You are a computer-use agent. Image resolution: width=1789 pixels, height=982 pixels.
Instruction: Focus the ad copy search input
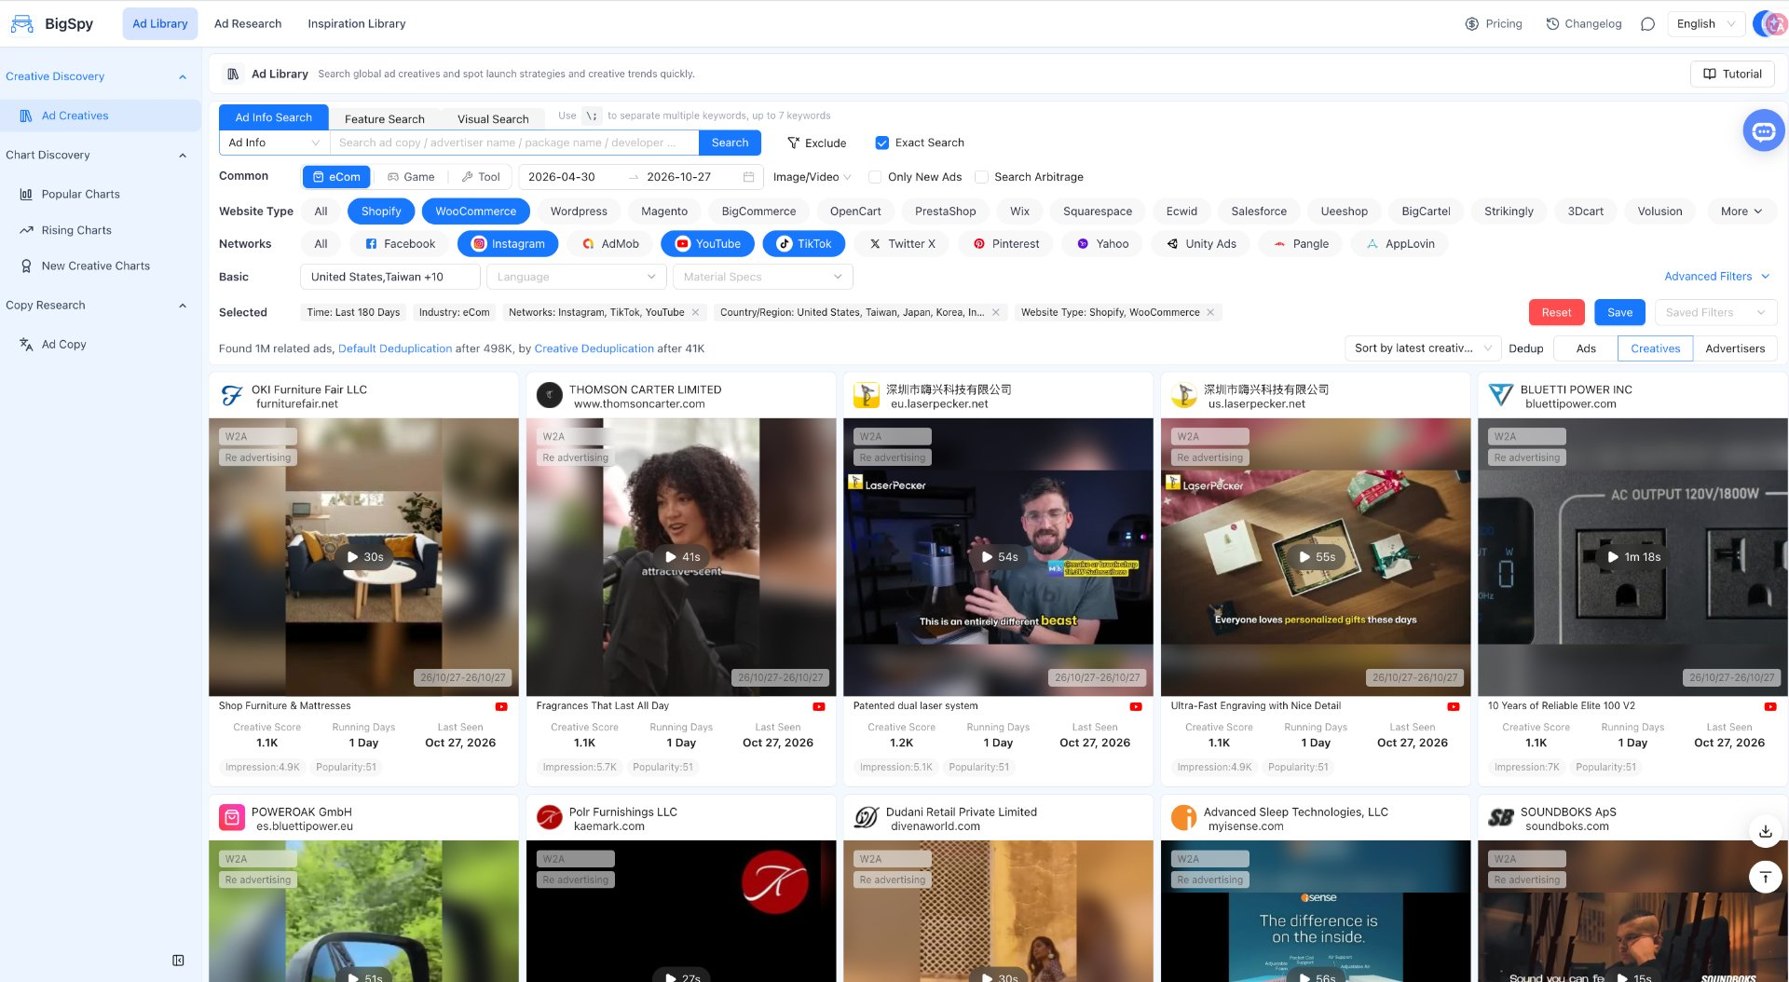(514, 143)
